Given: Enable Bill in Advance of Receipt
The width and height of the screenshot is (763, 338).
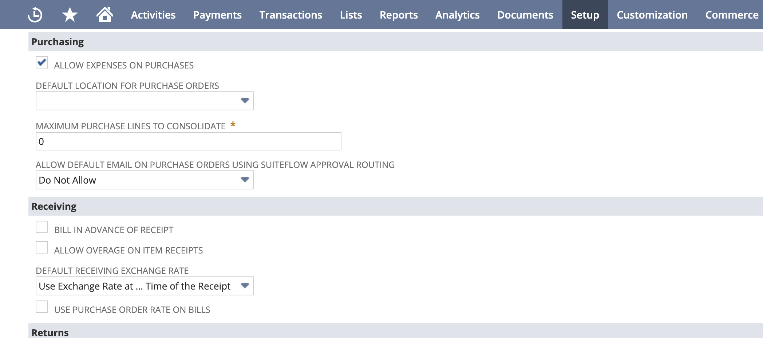Looking at the screenshot, I should tap(42, 227).
